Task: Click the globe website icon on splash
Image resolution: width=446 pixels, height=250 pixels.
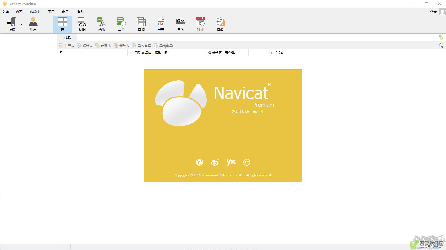Action: coord(200,162)
